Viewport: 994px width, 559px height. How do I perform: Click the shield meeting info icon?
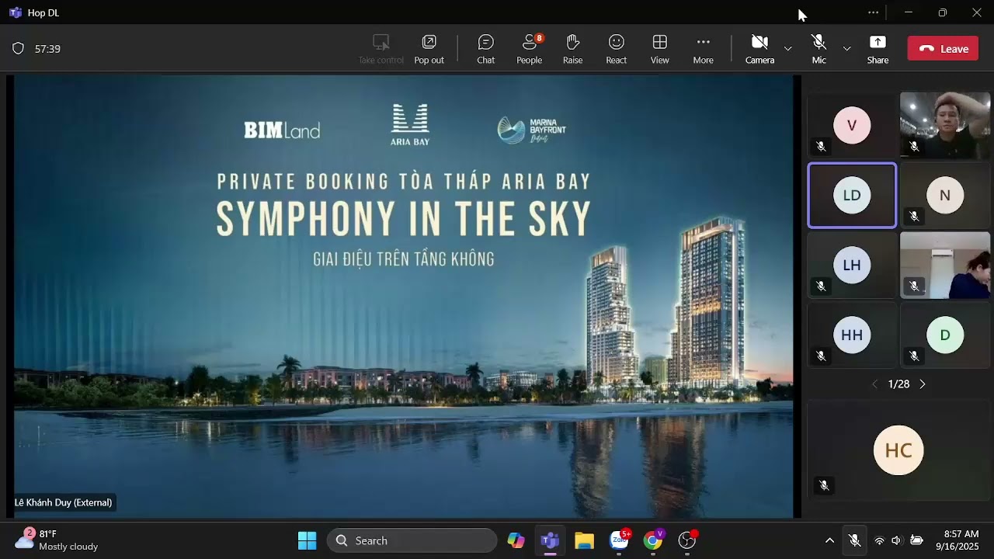(18, 48)
